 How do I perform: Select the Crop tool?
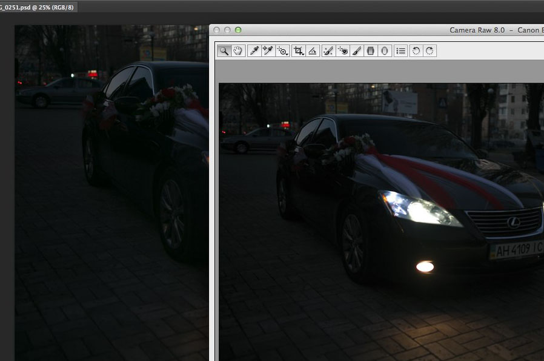coord(299,51)
